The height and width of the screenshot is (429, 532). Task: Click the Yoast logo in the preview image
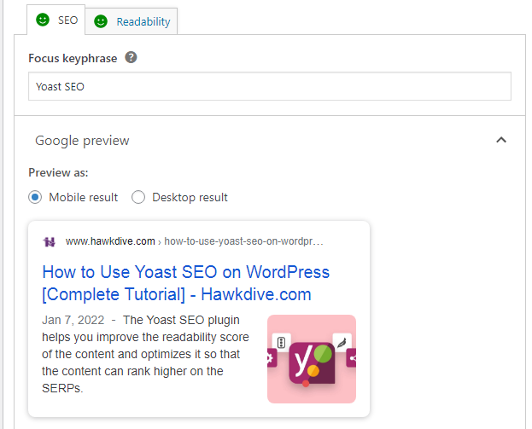(312, 359)
